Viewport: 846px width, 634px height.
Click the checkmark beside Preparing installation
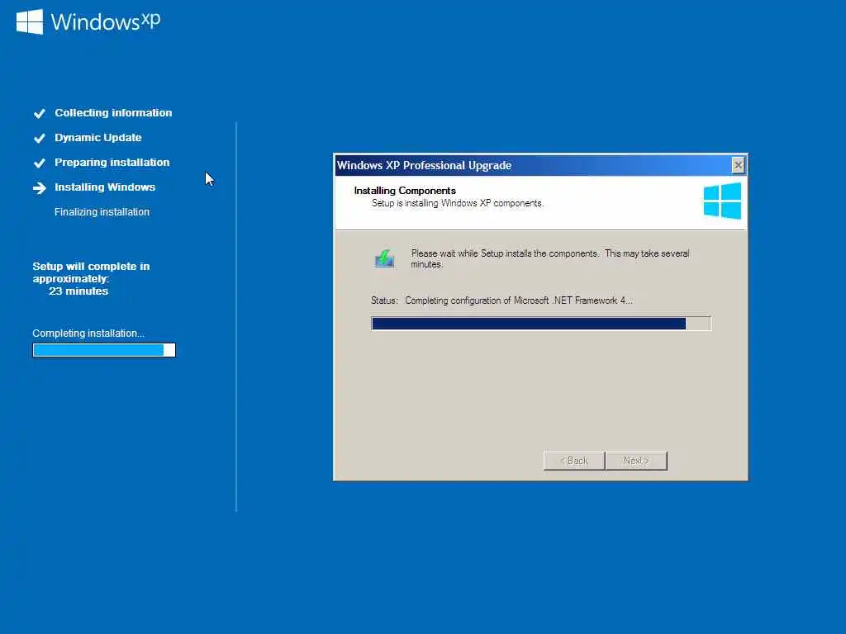[x=40, y=163]
